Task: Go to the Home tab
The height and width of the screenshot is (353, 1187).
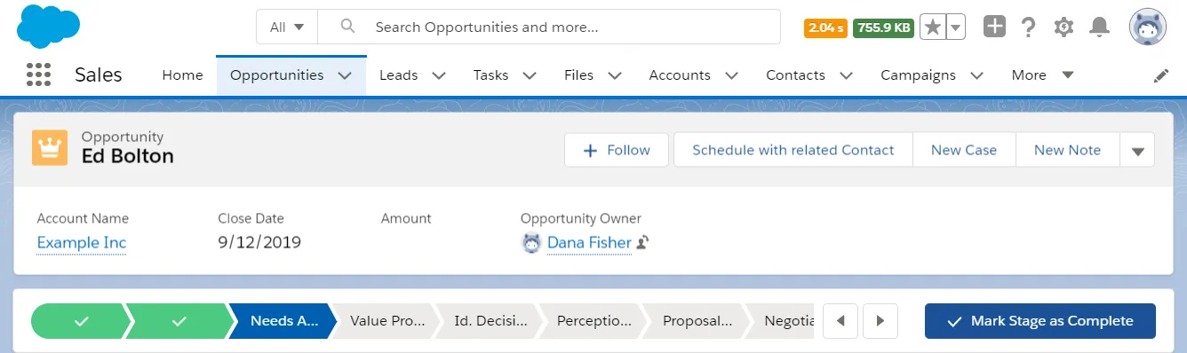Action: coord(182,75)
